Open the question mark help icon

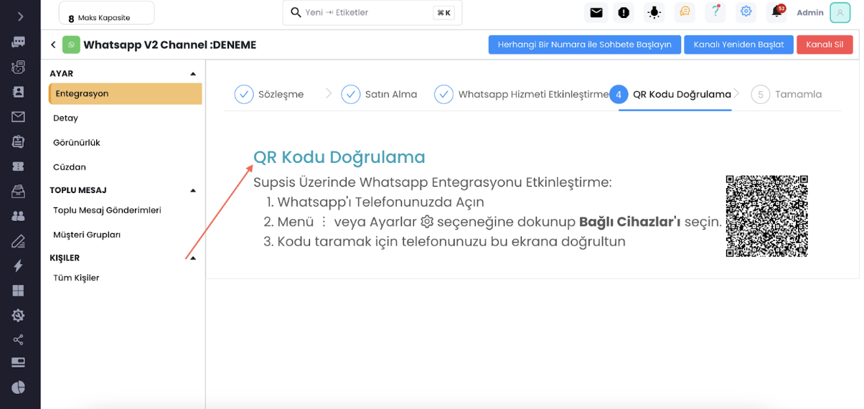tap(715, 12)
